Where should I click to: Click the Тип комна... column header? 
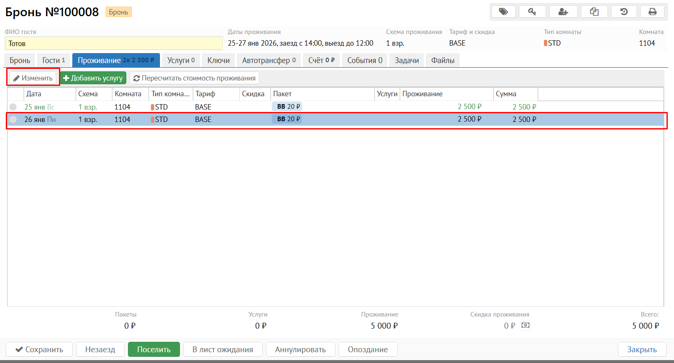(171, 94)
